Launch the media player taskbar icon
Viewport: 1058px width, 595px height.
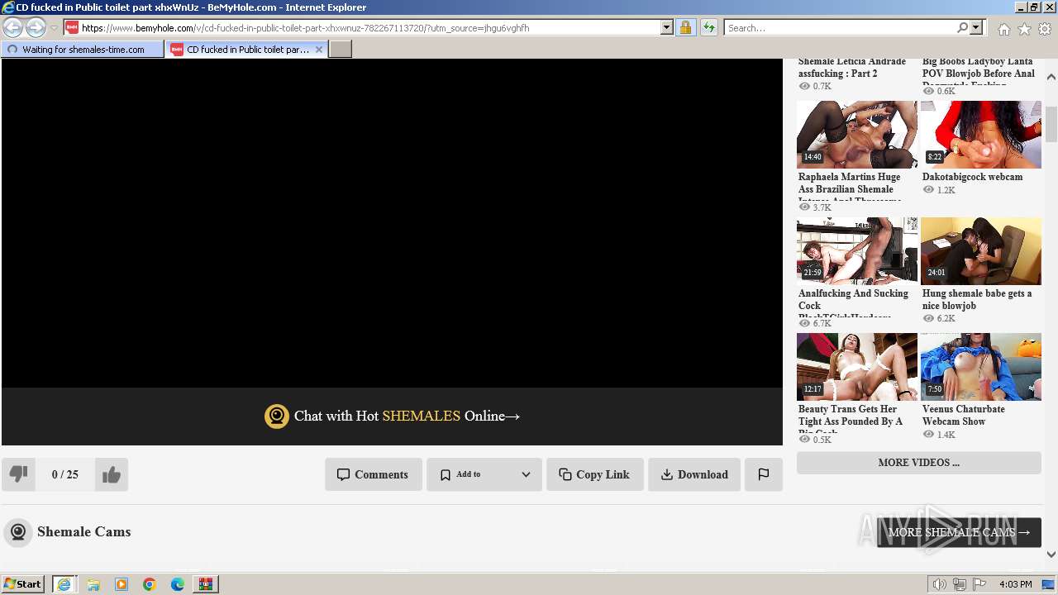[122, 584]
